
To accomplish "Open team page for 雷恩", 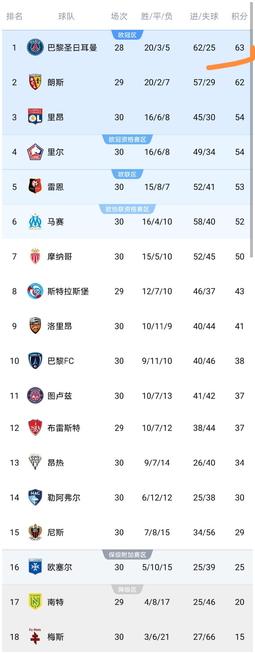I will (56, 187).
